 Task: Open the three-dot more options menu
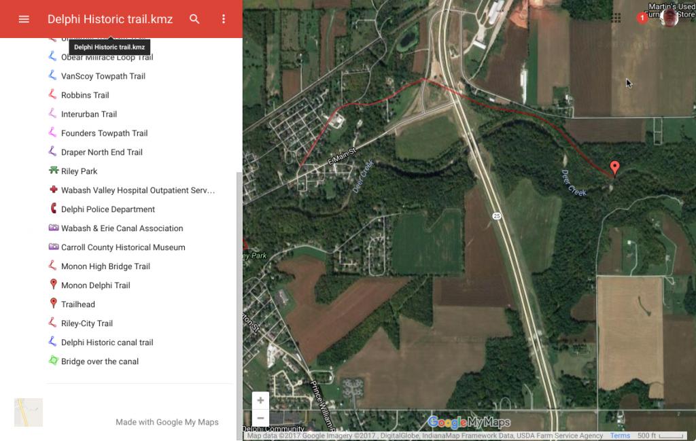(x=223, y=19)
